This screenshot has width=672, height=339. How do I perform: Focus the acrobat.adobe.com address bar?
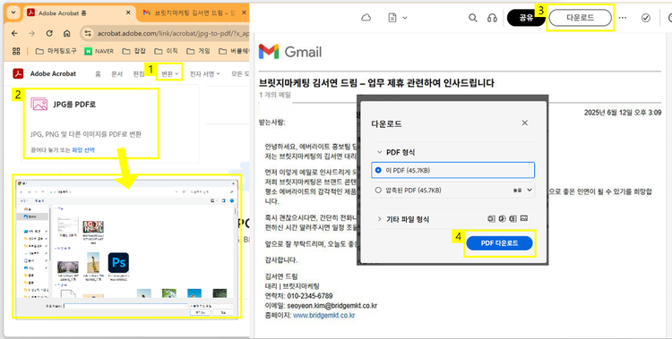pyautogui.click(x=173, y=33)
